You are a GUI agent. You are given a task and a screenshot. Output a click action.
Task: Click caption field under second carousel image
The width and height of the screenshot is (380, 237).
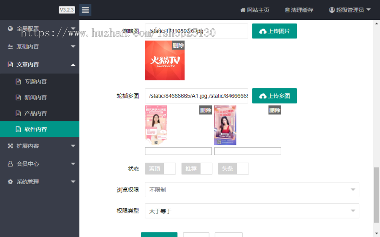tap(247, 151)
